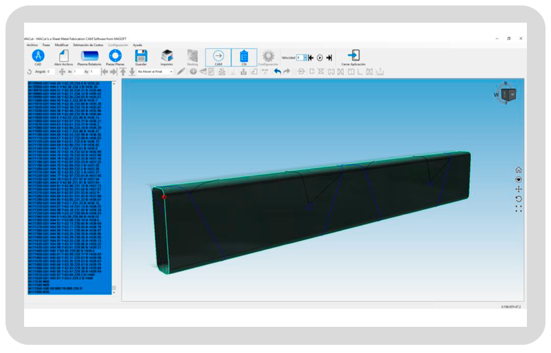Reset 3D view with home icon

(x=518, y=170)
